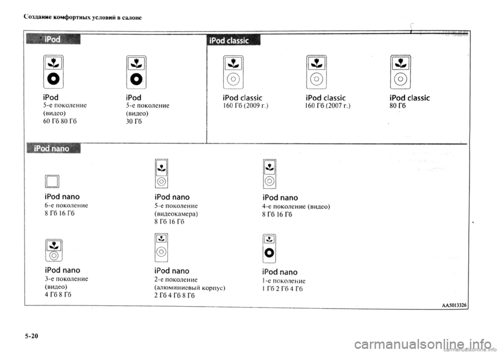Click the text "3-е поколение"
The image size is (500, 353).
(x=66, y=279)
